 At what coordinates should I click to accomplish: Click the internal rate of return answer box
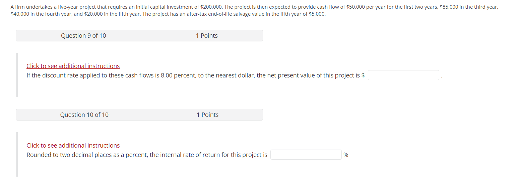306,154
